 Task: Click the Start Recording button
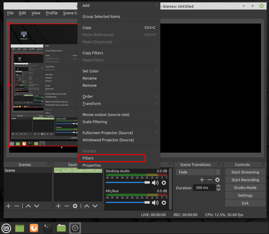coord(245,180)
